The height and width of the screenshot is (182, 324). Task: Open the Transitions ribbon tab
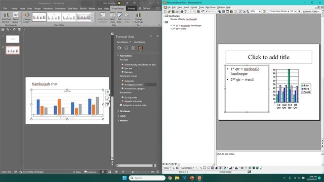[48, 9]
